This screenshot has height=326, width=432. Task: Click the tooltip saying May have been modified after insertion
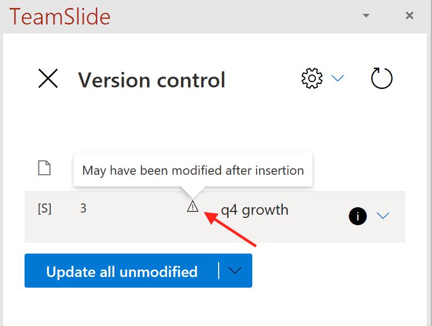click(x=193, y=169)
